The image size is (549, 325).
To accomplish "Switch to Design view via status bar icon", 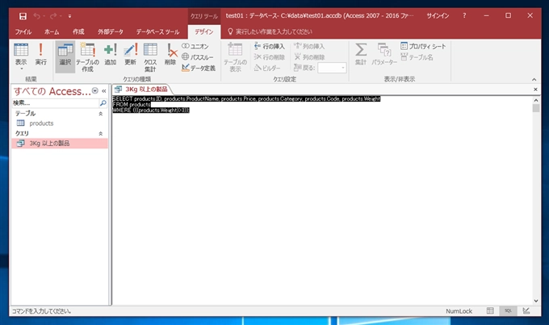I will point(526,310).
